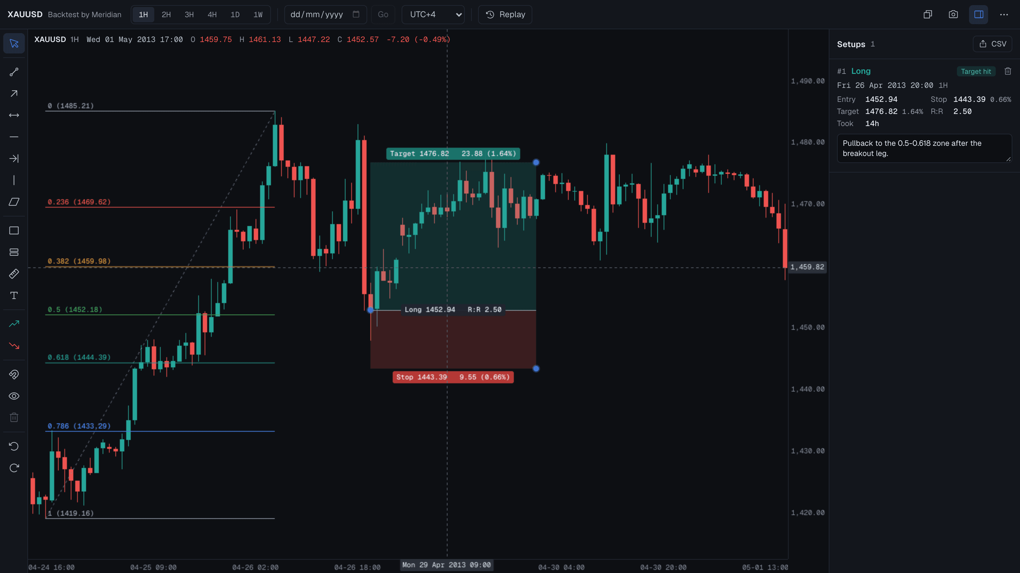Select the short position tool
The width and height of the screenshot is (1020, 573).
coord(14,346)
